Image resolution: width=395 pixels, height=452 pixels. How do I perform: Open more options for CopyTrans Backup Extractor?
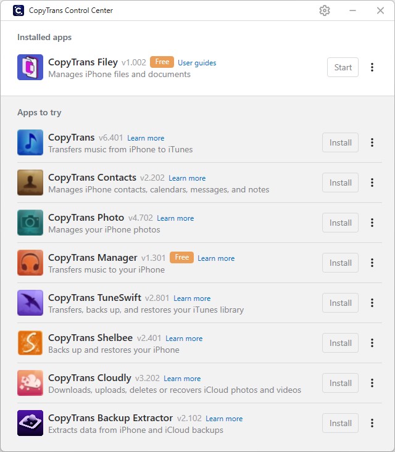pos(372,423)
